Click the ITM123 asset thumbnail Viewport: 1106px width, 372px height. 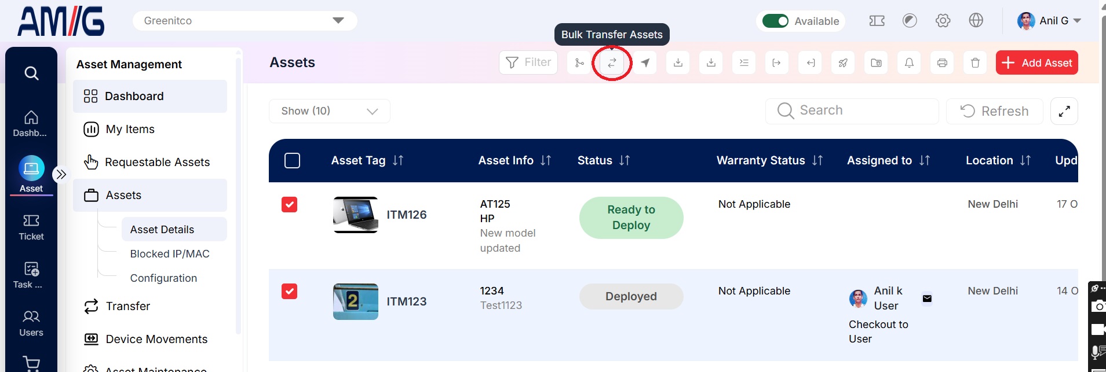click(x=356, y=301)
